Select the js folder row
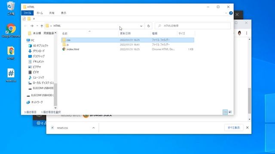Screen dimensions: 275x154 point(128,44)
